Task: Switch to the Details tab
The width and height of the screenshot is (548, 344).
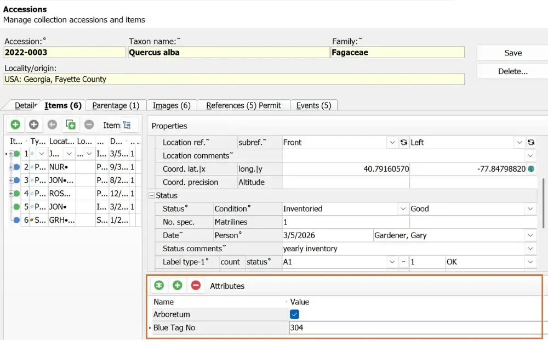Action: pyautogui.click(x=26, y=105)
